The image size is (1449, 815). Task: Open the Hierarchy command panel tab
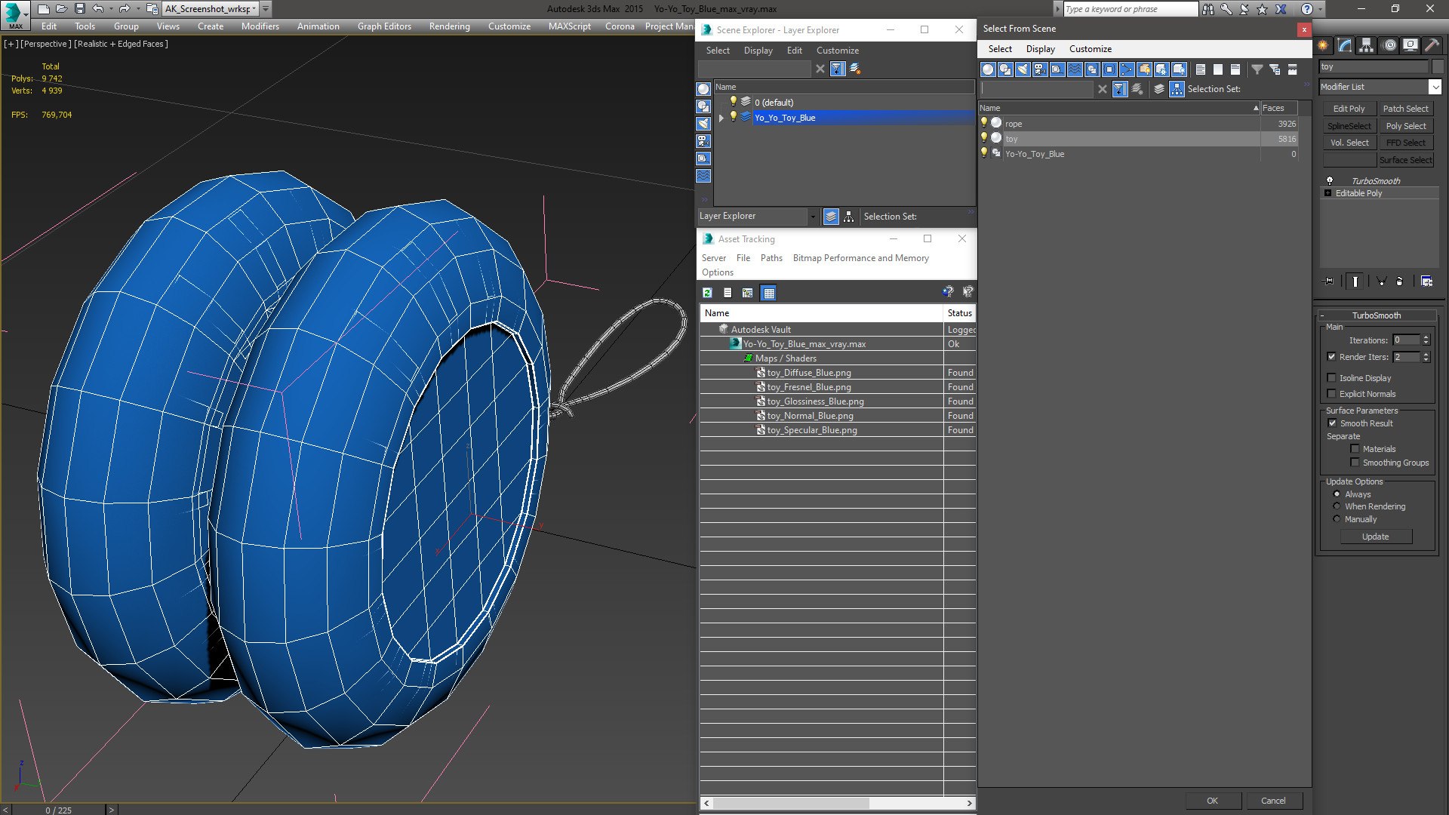(1366, 46)
